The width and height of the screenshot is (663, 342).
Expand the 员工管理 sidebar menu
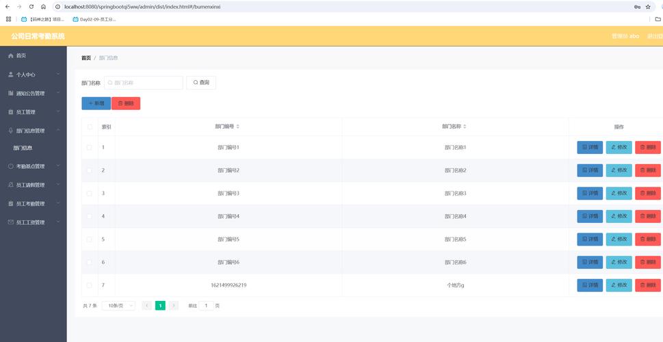33,112
